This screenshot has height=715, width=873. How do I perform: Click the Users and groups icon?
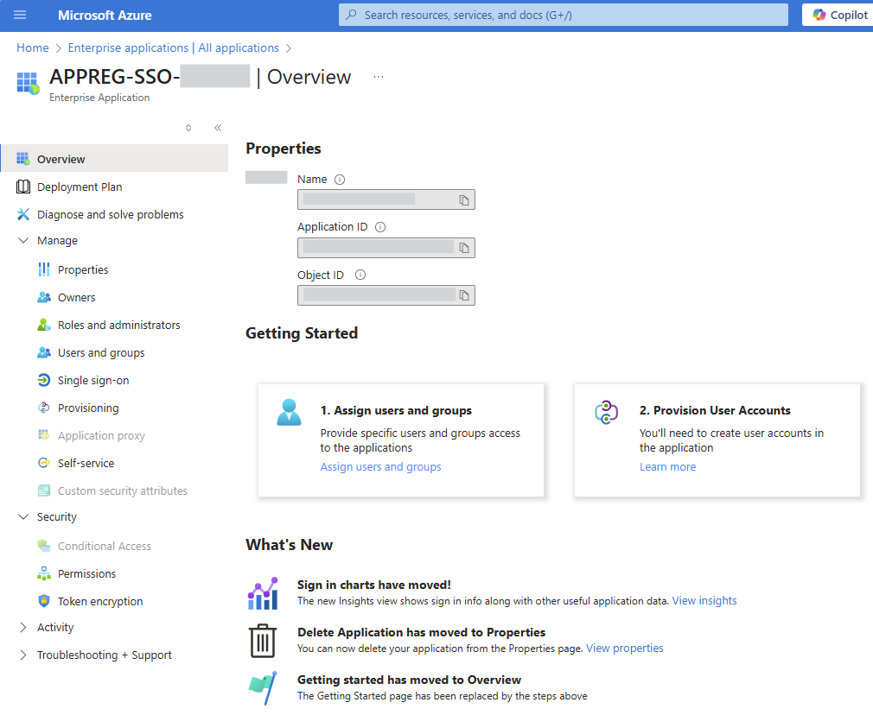click(44, 353)
